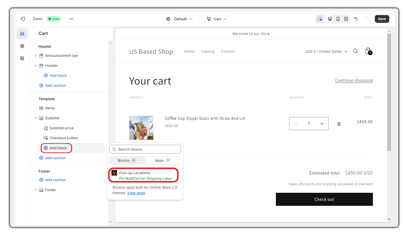Open Coffee Cup Sipper Glass product link

tap(205, 118)
